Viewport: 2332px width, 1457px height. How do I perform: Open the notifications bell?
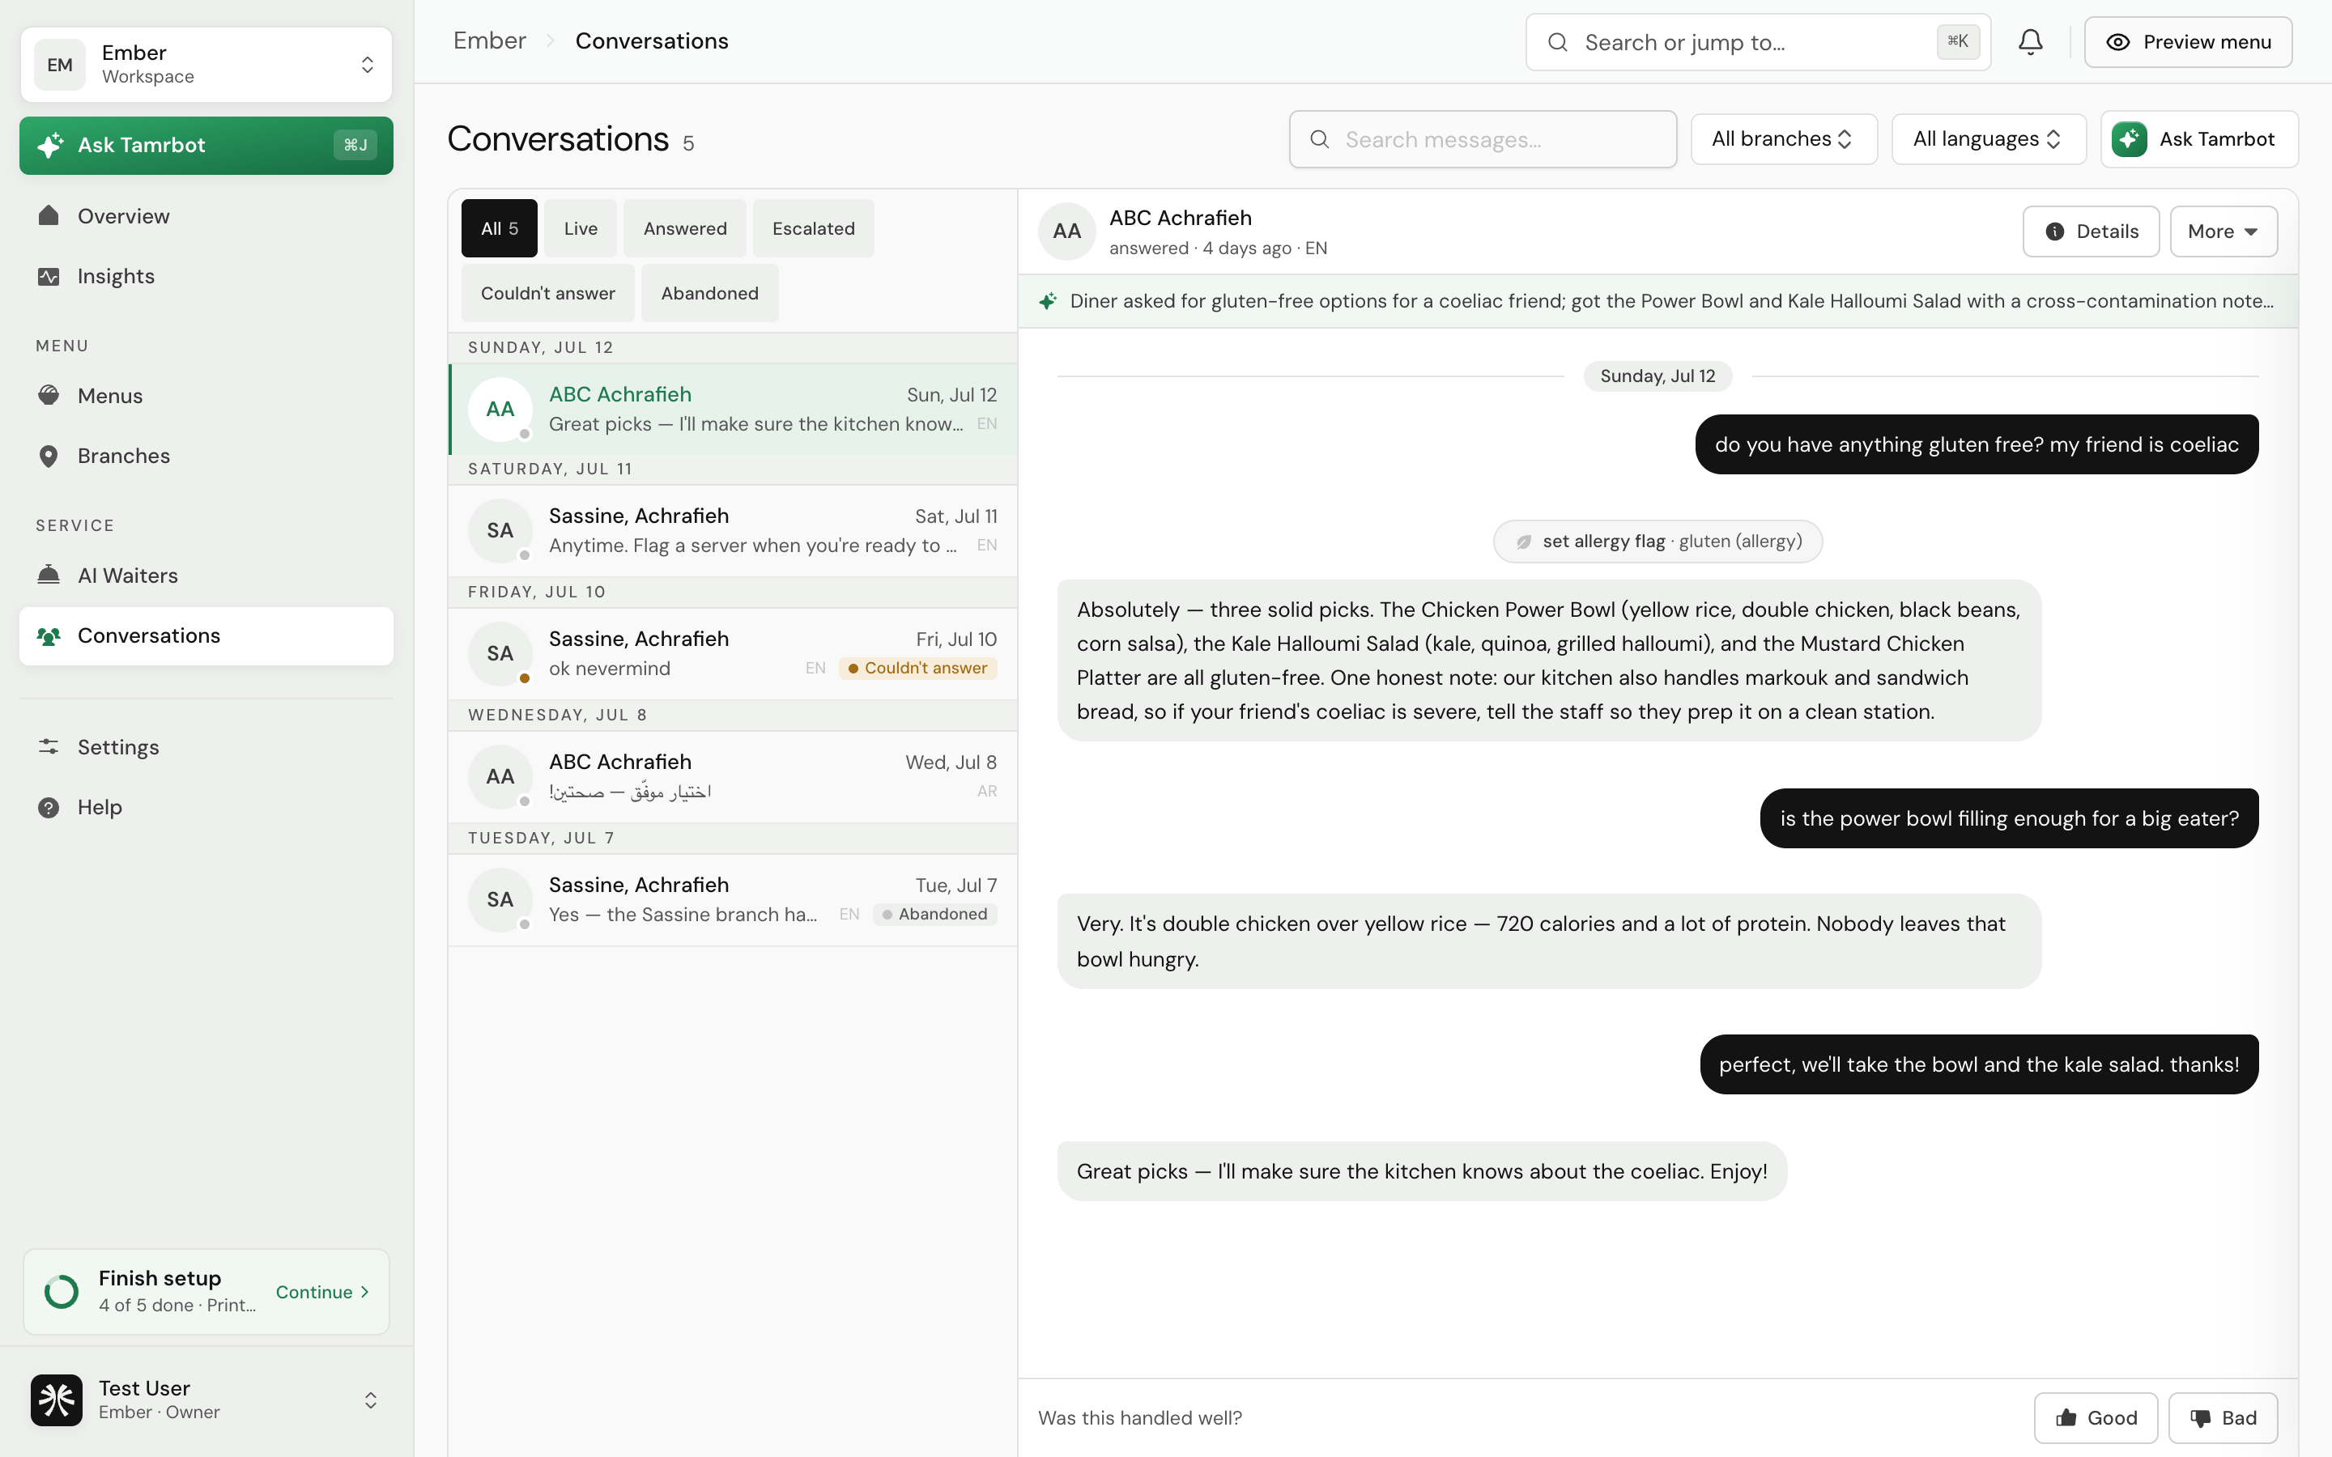pos(2031,41)
